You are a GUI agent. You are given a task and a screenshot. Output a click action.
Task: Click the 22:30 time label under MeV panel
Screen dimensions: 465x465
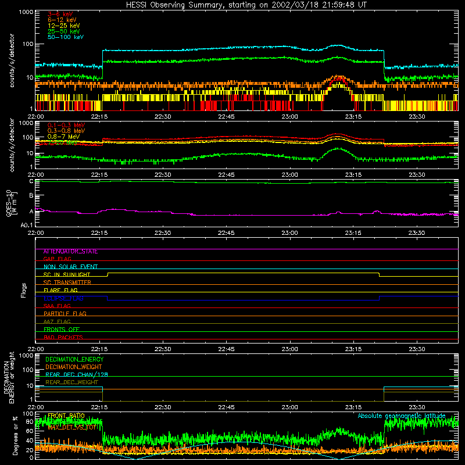pos(163,175)
